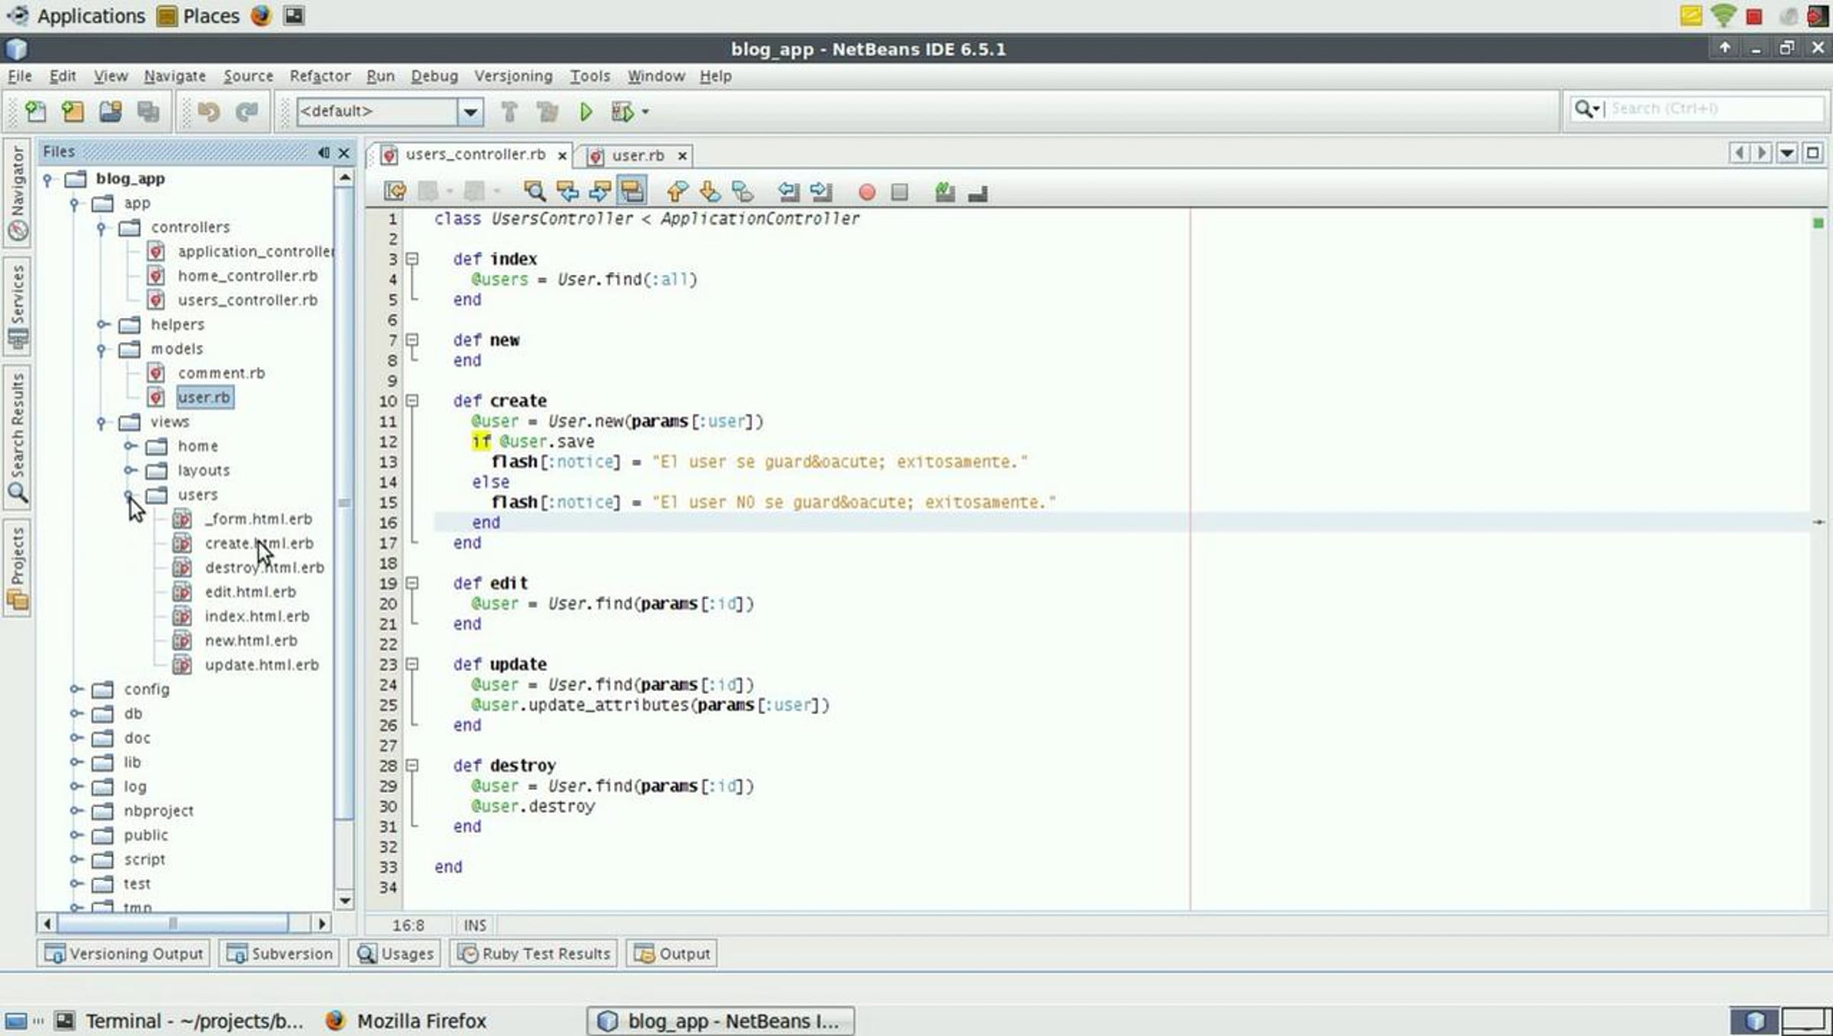Viewport: 1833px width, 1036px height.
Task: Click the New File toolbar icon
Action: (x=35, y=112)
